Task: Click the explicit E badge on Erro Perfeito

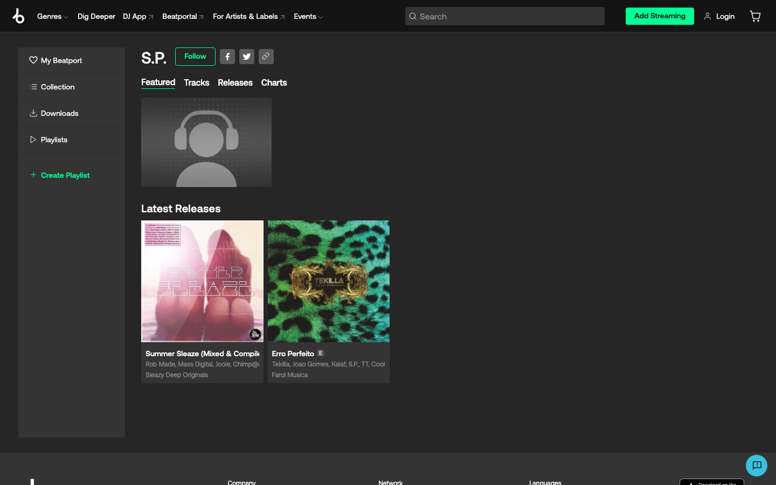Action: click(x=321, y=353)
